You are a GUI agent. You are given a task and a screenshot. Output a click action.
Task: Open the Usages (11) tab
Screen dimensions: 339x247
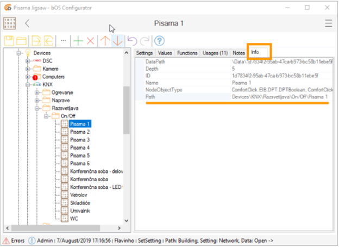point(215,53)
